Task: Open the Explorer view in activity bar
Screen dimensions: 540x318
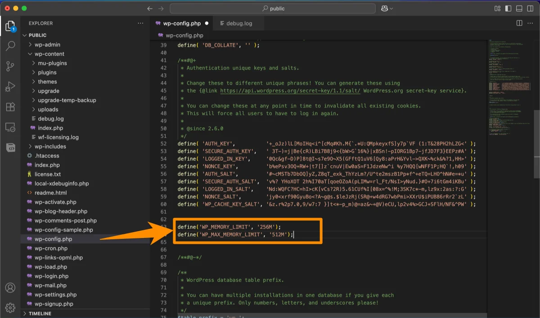Action: [x=10, y=26]
